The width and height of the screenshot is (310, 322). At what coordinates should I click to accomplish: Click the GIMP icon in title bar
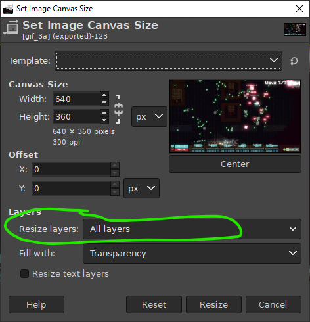(x=8, y=9)
